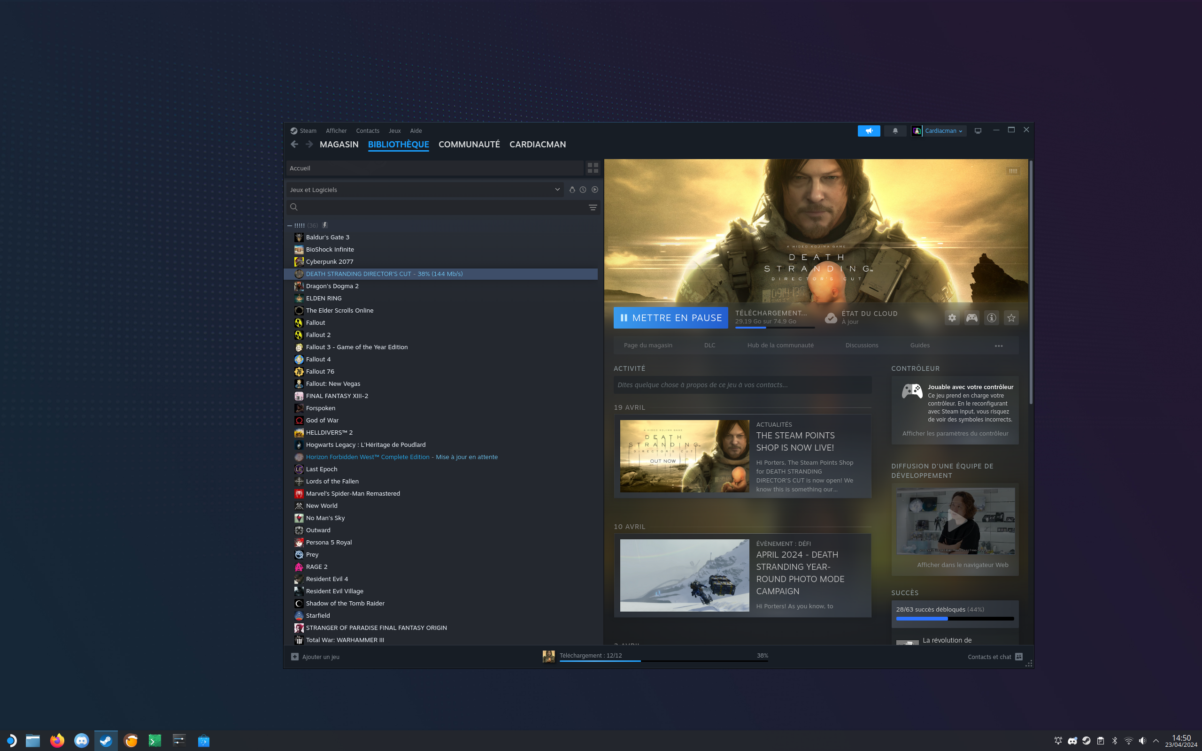1202x751 pixels.
Task: Open controller layout icon next to gear
Action: click(971, 318)
